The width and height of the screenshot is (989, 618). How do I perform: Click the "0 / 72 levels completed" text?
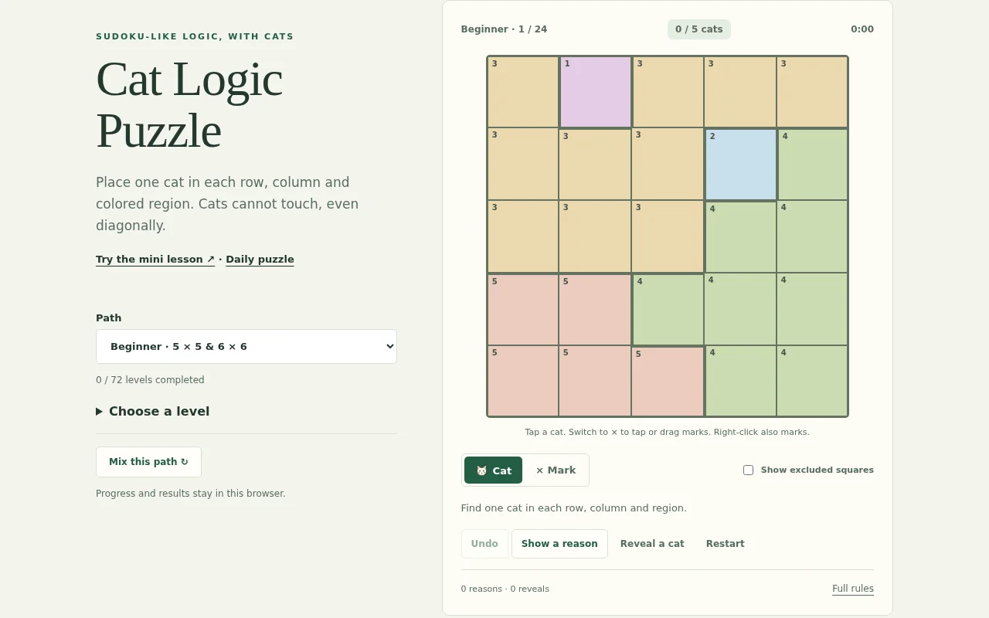[x=150, y=380]
